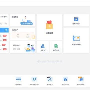Select the 线下服务 heart box icon
The image size is (90, 90).
pyautogui.click(x=49, y=25)
